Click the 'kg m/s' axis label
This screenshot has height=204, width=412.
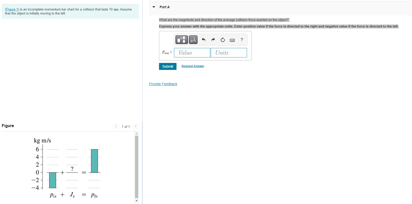pos(42,141)
